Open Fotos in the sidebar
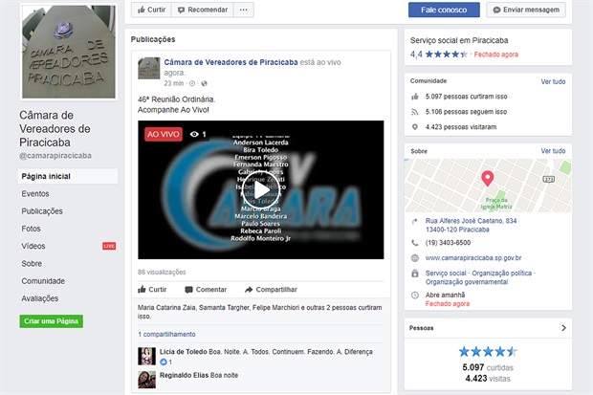 tap(31, 229)
